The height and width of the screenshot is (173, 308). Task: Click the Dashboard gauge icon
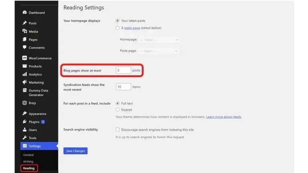[24, 12]
